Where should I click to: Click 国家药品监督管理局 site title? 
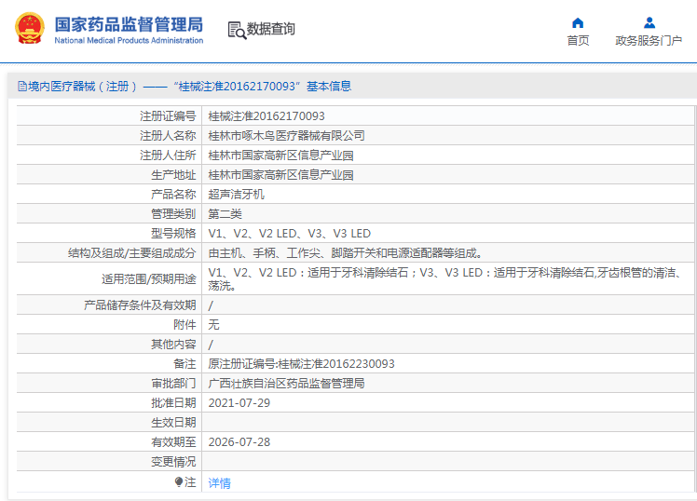(x=129, y=24)
